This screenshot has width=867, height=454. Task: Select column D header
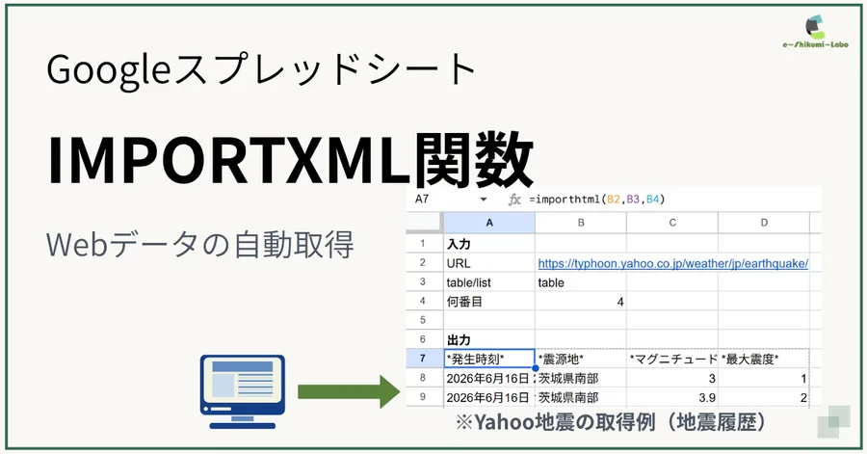click(764, 223)
